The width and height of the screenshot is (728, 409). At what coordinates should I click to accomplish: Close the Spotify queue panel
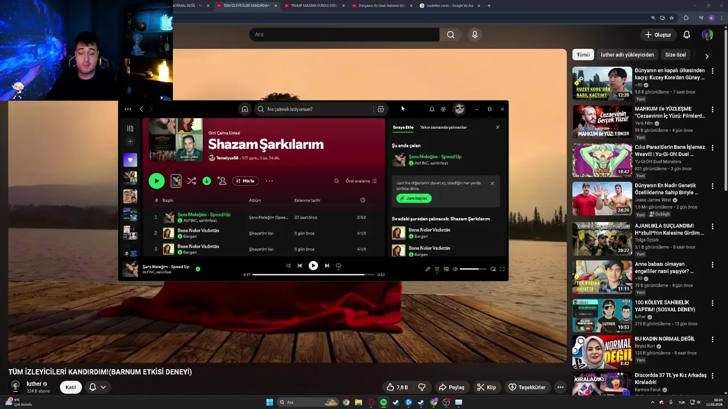(498, 127)
